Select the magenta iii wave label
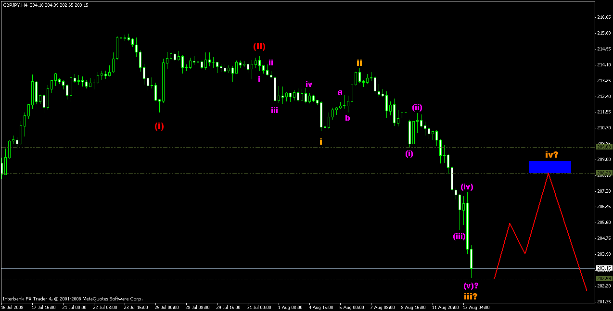Screen dimensions: 613x311 (x=274, y=110)
